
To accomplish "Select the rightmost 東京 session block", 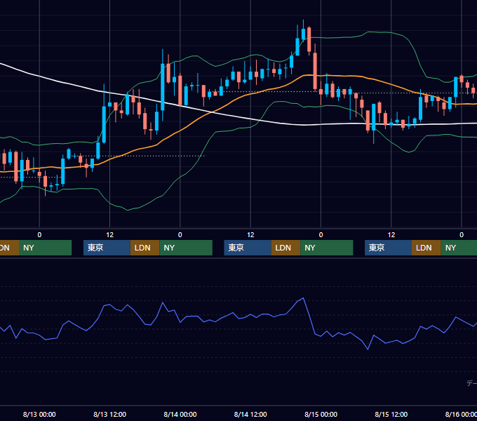I will pos(388,248).
